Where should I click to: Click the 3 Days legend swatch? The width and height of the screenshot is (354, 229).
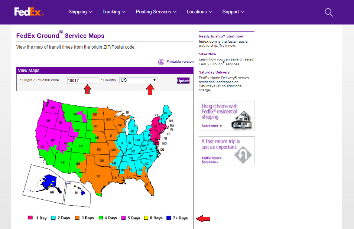pos(77,218)
